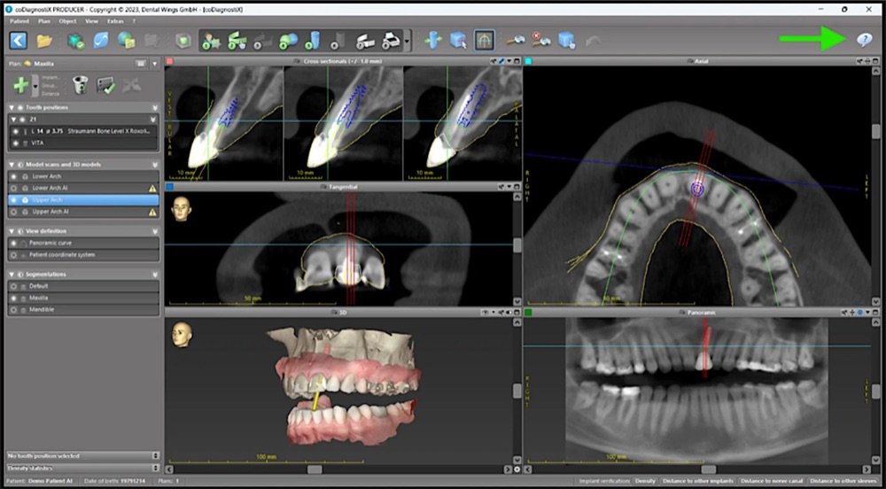Click the checklist with green check icon
Screen dimensions: 886x489
[x=105, y=85]
